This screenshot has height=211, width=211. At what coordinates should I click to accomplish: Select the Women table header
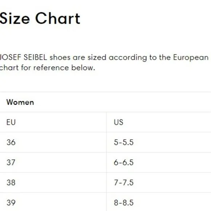pyautogui.click(x=20, y=102)
